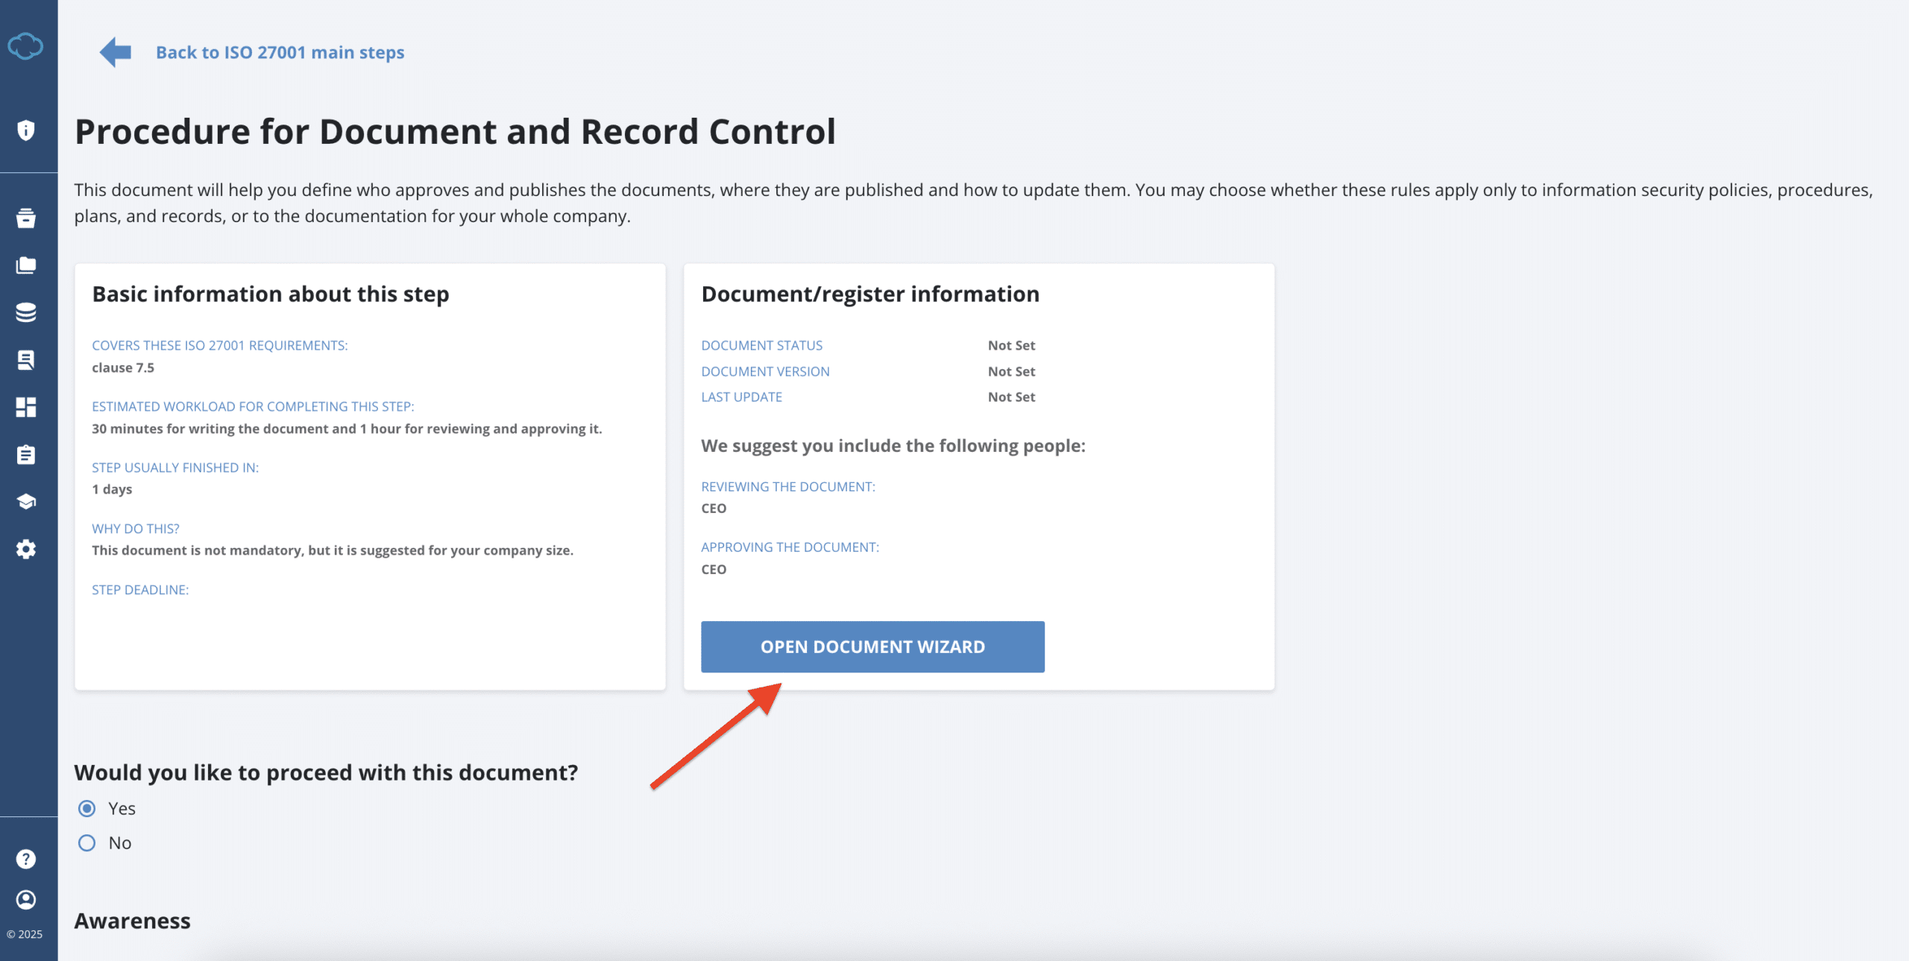
Task: Open the shield info icon in sidebar
Action: pyautogui.click(x=26, y=130)
